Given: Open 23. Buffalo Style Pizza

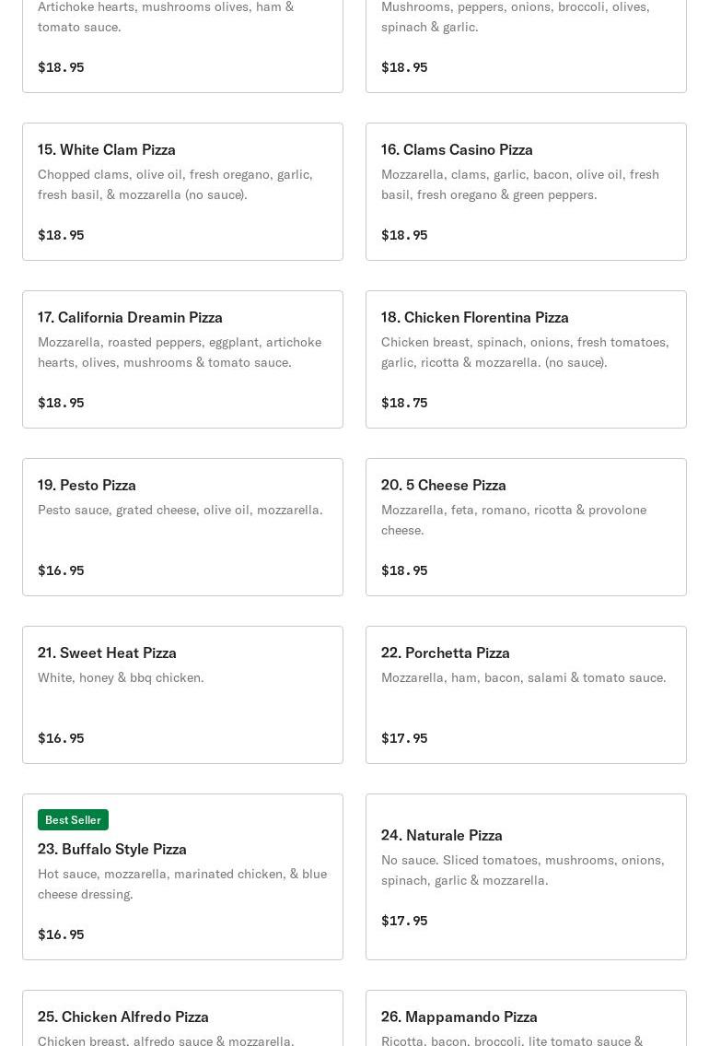Looking at the screenshot, I should pyautogui.click(x=182, y=876).
